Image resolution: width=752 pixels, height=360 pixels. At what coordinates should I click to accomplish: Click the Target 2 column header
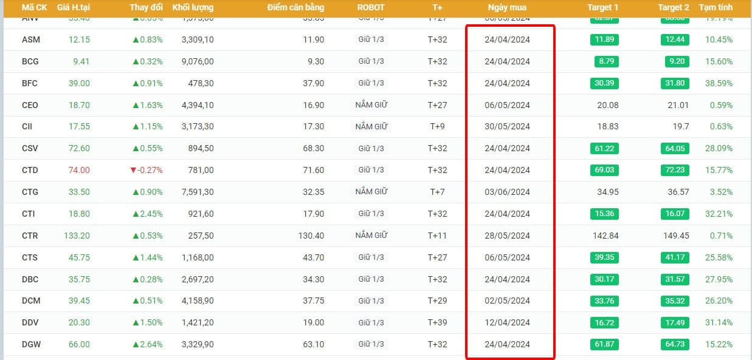click(674, 8)
